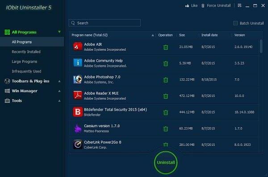Select the CyberLink Power2Go 8 icon
This screenshot has height=177, width=268.
coord(78,145)
